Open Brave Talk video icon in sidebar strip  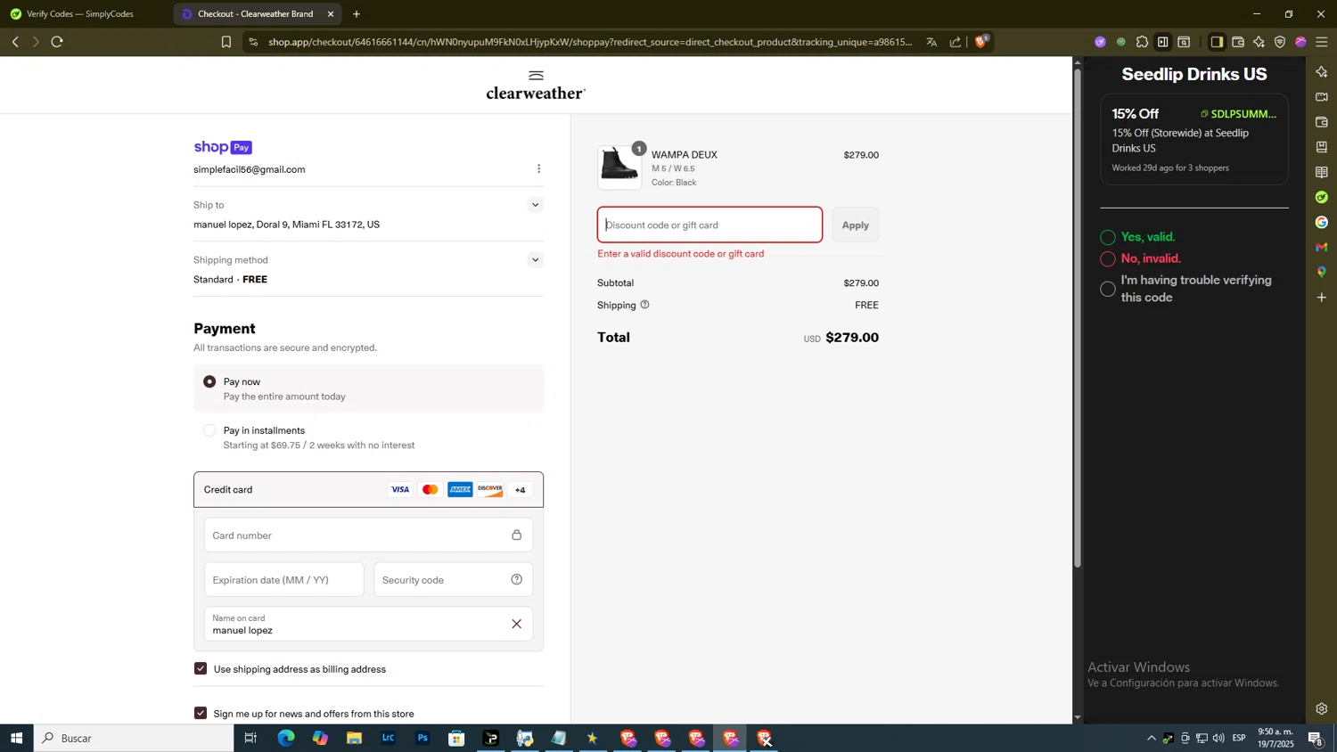coord(1322,97)
